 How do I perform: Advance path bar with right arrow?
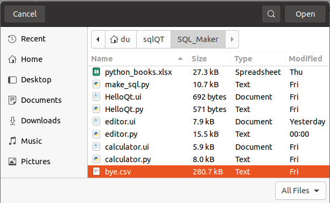[x=232, y=39]
